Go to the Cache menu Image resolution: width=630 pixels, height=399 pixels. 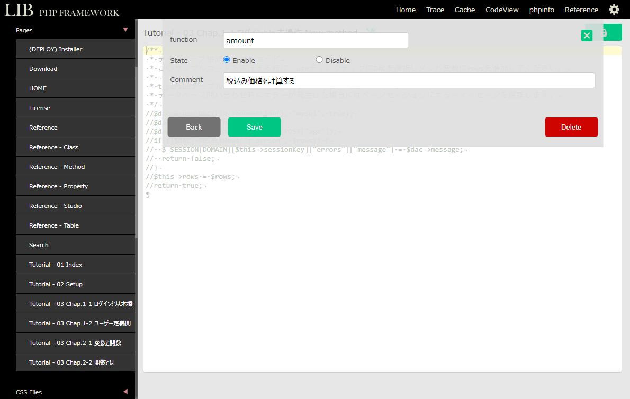(x=465, y=10)
